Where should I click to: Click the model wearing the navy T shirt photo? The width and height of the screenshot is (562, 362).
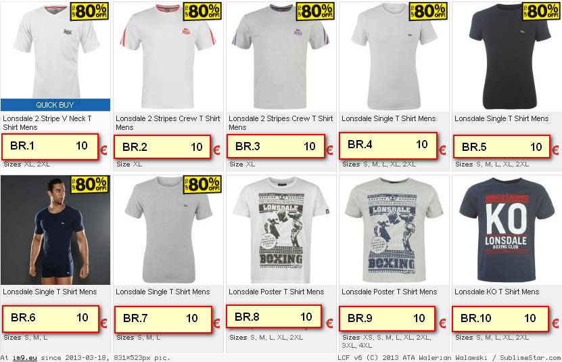pos(55,229)
